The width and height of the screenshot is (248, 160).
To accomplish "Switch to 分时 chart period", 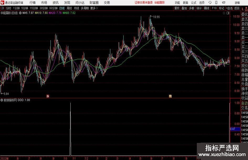I will [x=9, y=8].
